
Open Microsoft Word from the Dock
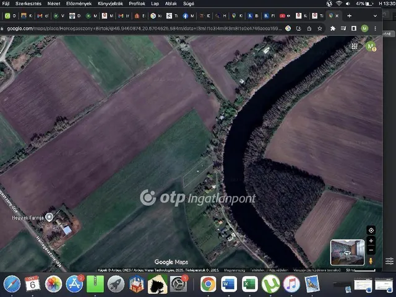229,284
